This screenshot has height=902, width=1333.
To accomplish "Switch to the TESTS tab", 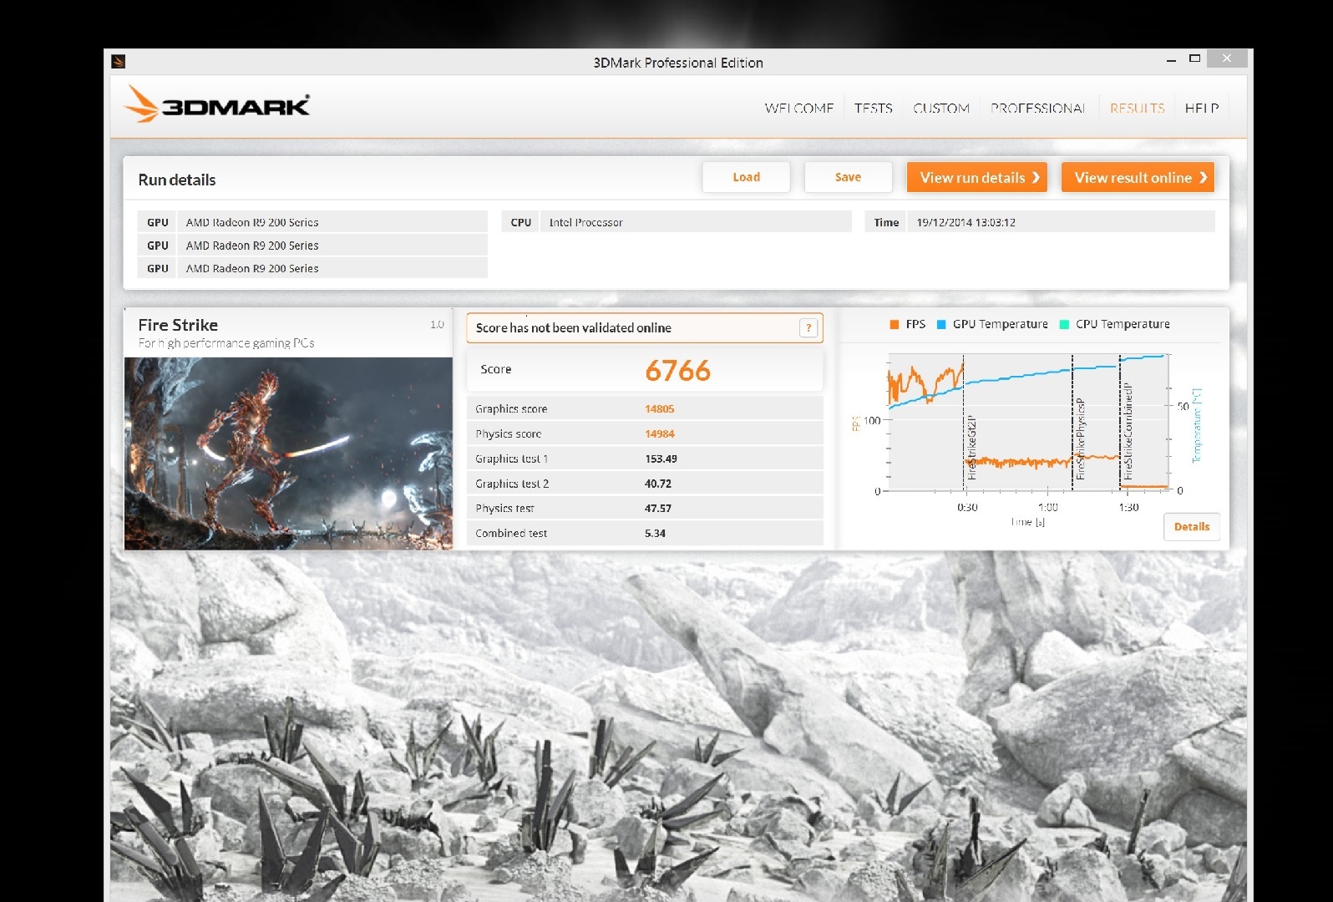I will coord(874,108).
